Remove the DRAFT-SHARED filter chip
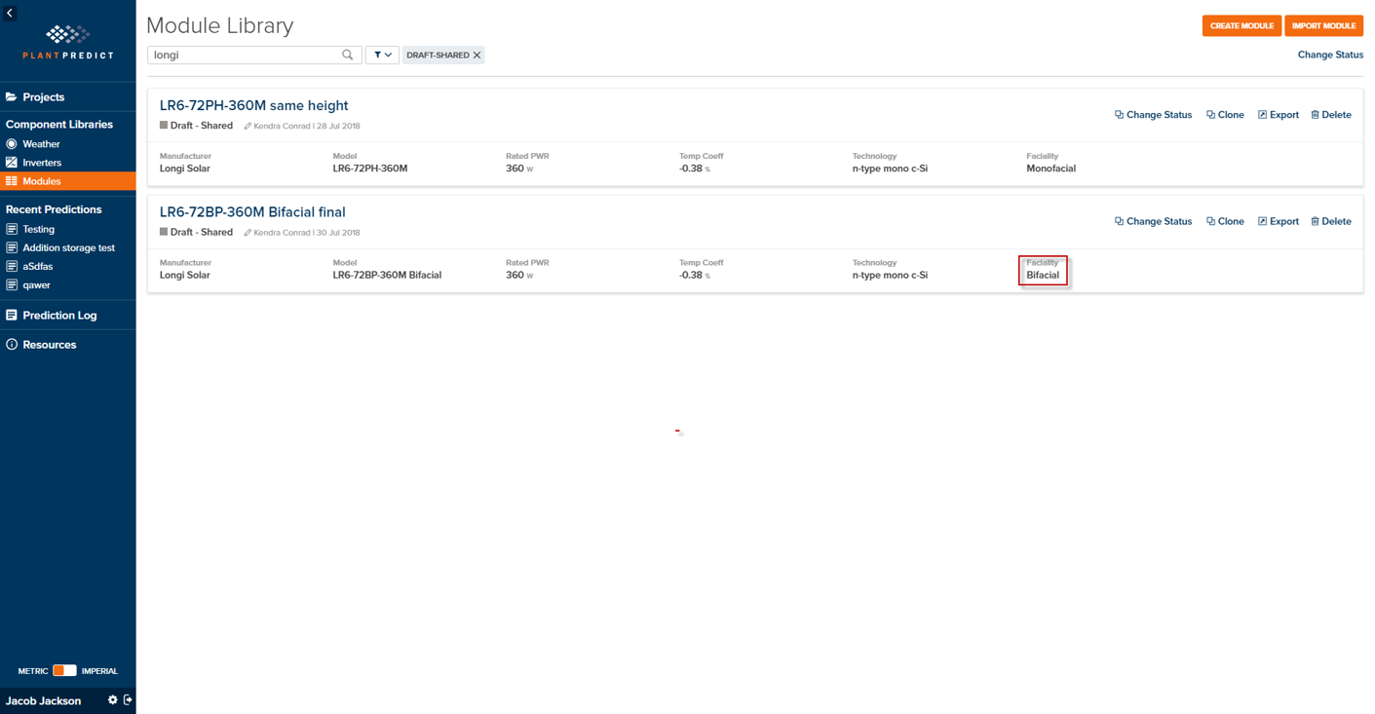The image size is (1375, 714). pos(477,56)
